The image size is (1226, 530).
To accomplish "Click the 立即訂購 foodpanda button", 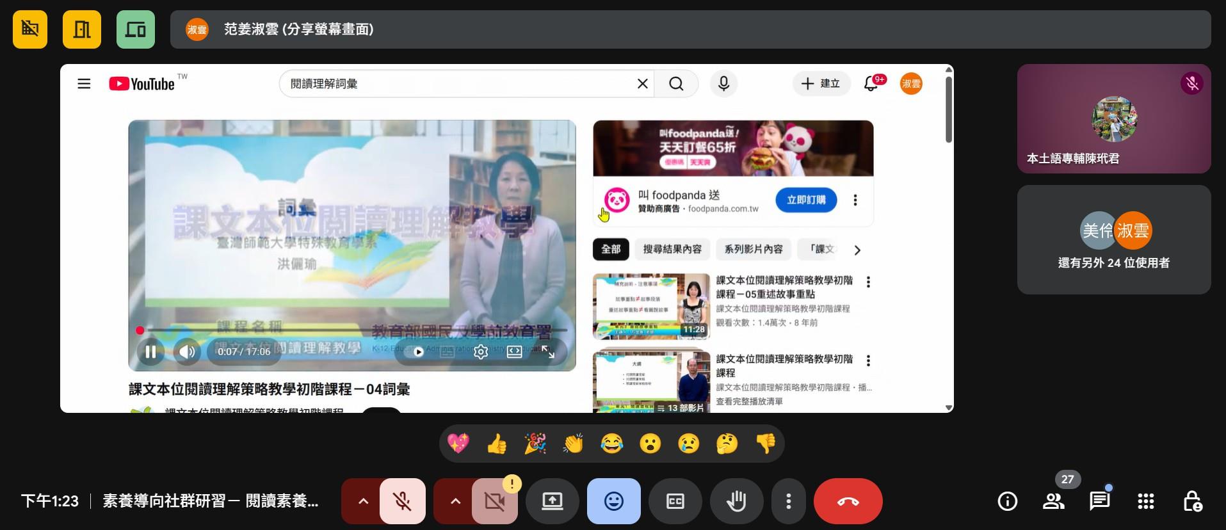I will [805, 200].
